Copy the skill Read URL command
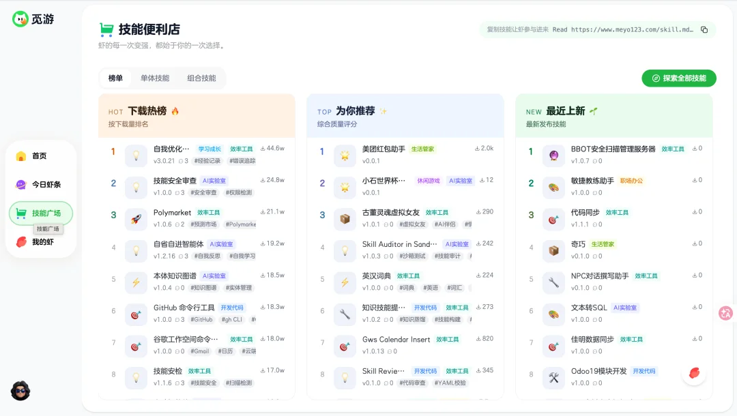Screen dimensions: 737x416 click(x=704, y=29)
